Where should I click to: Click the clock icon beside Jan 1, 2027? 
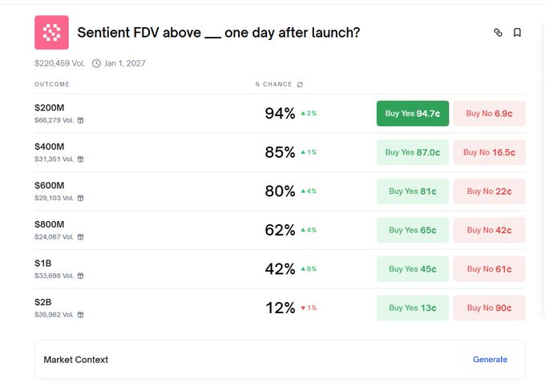[96, 63]
